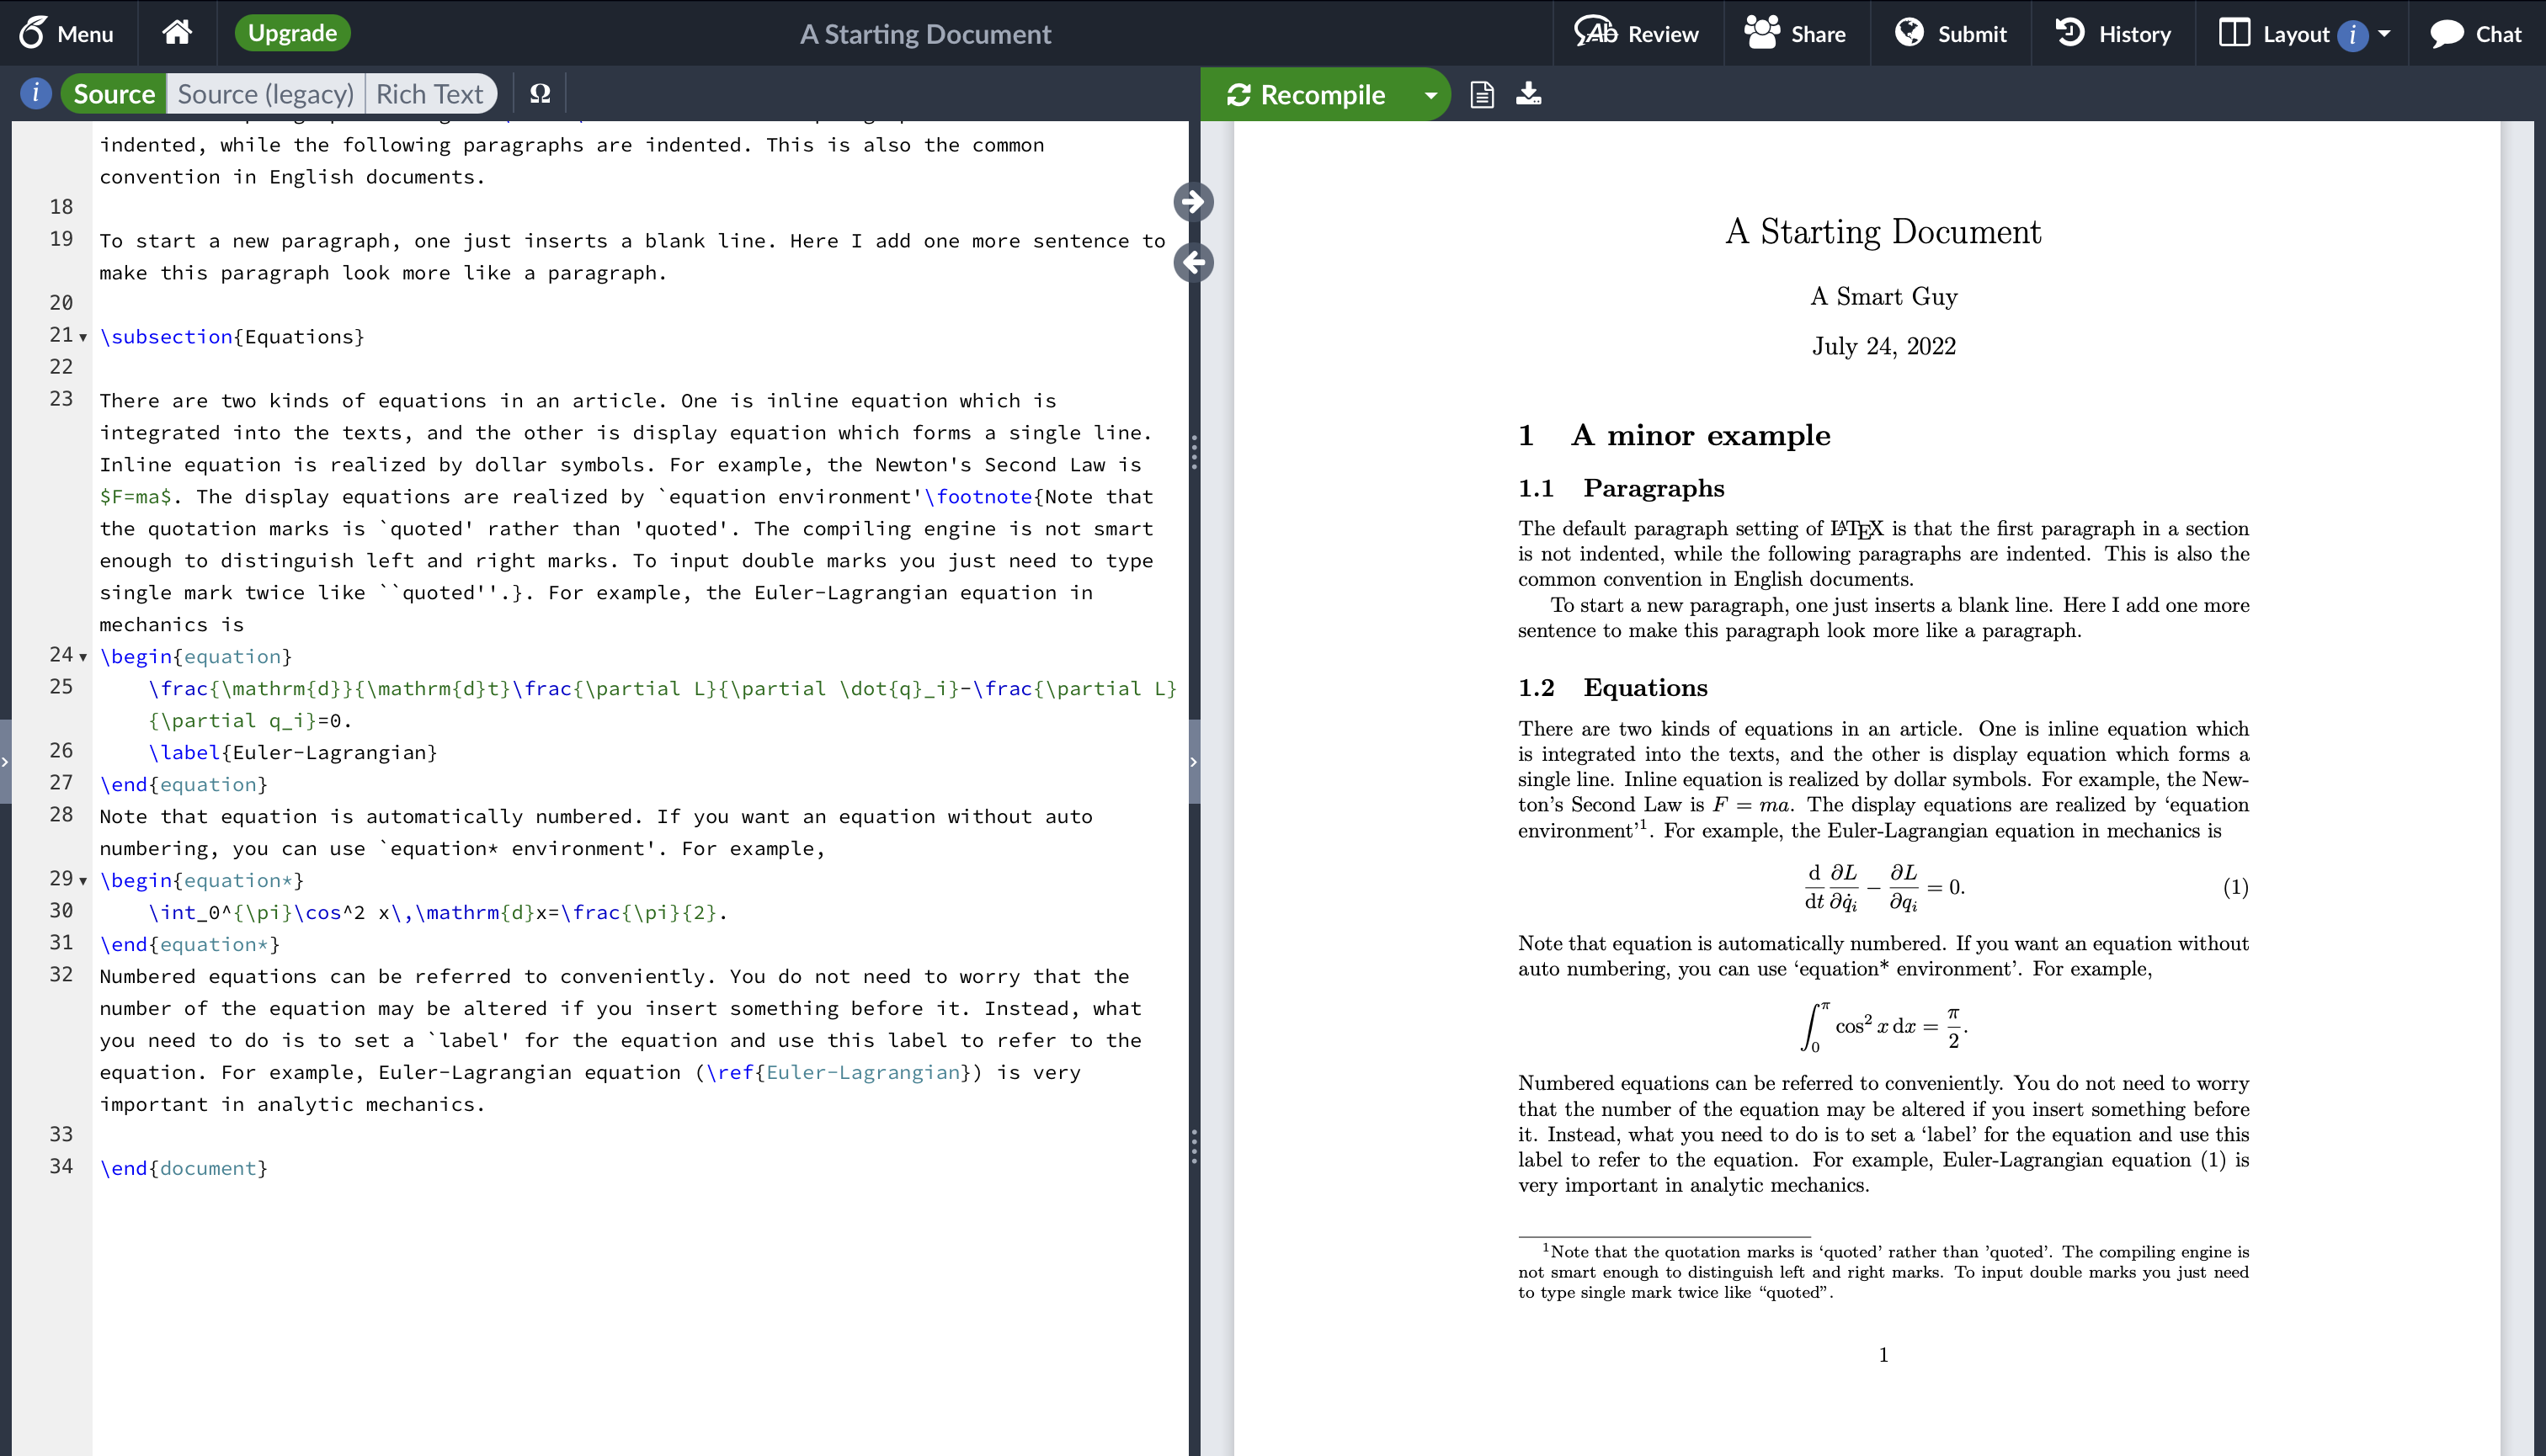This screenshot has height=1456, width=2546.
Task: Open the History view
Action: click(2113, 34)
